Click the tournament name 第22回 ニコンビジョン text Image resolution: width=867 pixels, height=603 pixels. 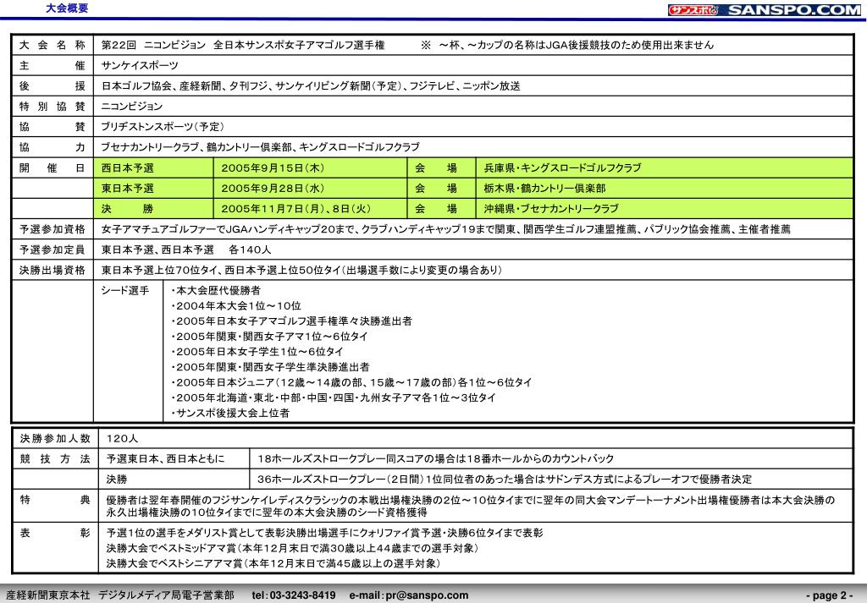[x=243, y=46]
